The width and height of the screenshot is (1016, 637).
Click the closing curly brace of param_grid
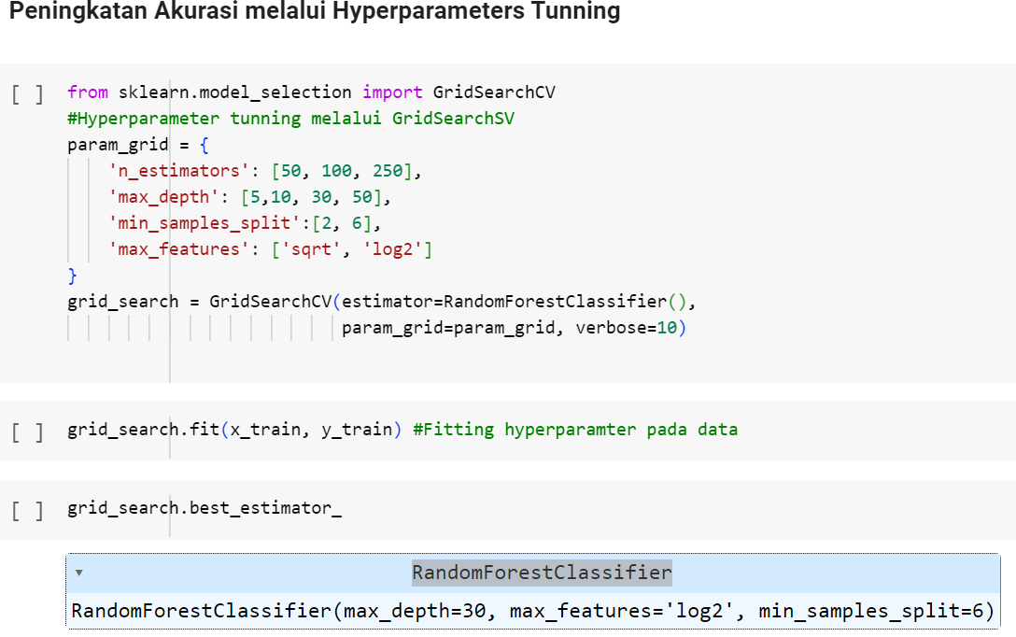[72, 276]
